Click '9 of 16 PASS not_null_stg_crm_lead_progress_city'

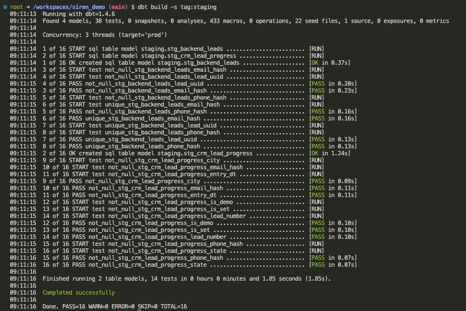121,181
